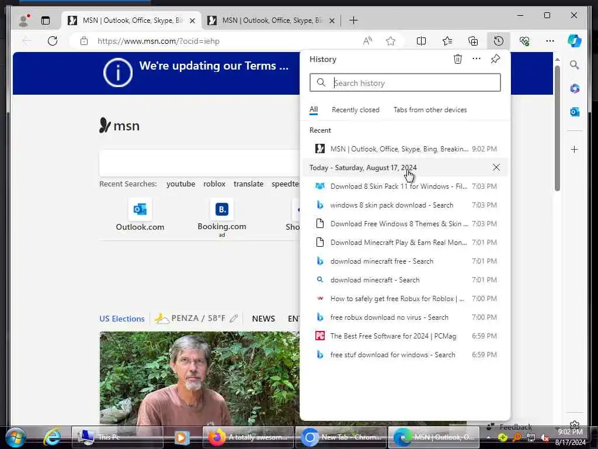This screenshot has width=598, height=449.
Task: Open Download 8 Skin Pack 11 history entry
Action: (x=405, y=186)
